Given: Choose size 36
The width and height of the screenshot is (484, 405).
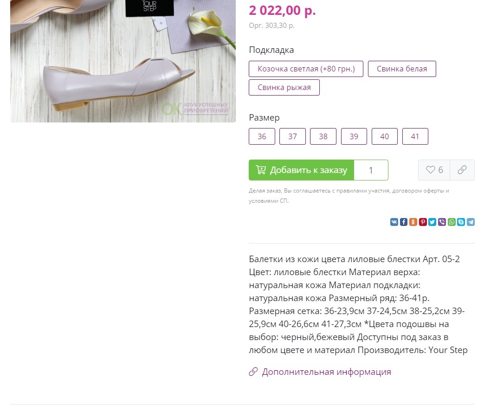Looking at the screenshot, I should [262, 136].
